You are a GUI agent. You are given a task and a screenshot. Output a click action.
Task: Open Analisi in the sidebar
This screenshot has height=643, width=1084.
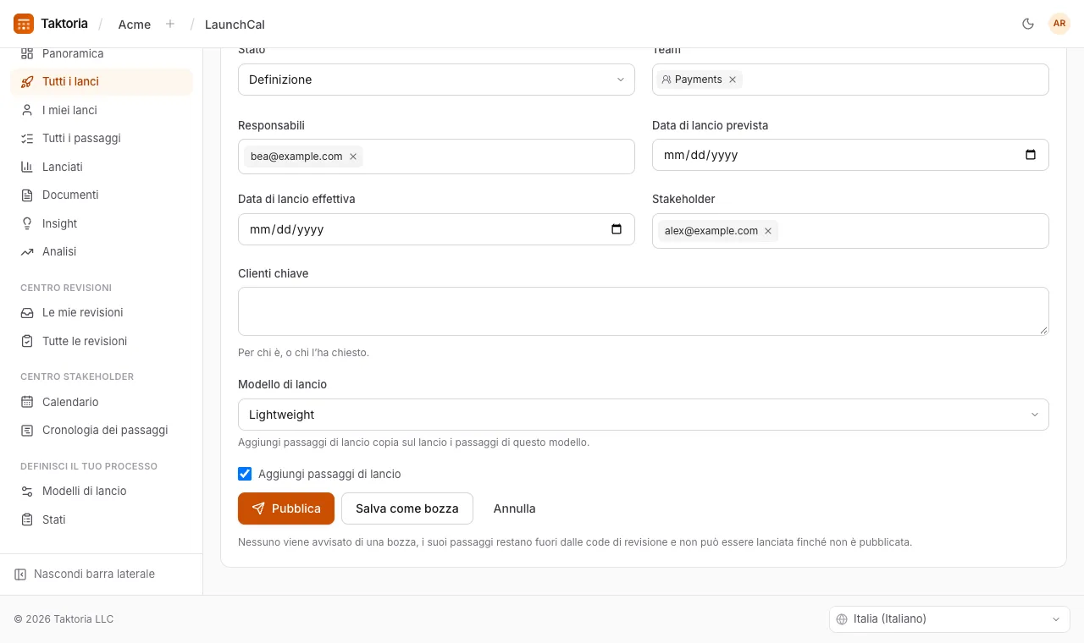tap(102, 251)
